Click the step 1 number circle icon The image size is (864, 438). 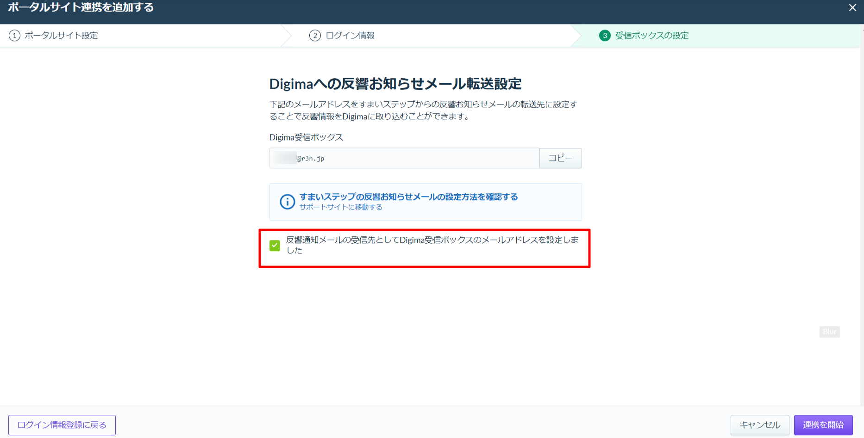pos(14,36)
